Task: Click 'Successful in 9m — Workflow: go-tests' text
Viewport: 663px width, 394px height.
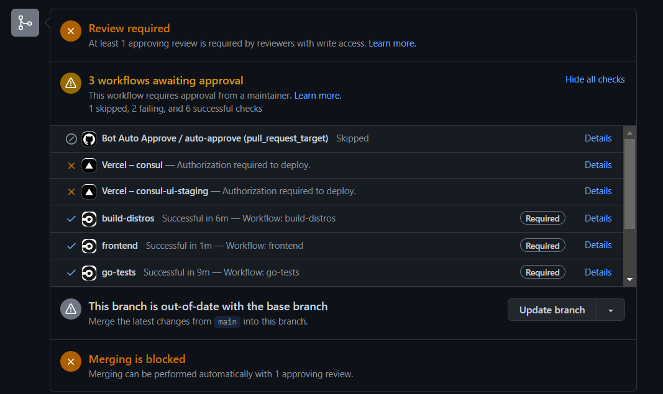Action: point(221,272)
